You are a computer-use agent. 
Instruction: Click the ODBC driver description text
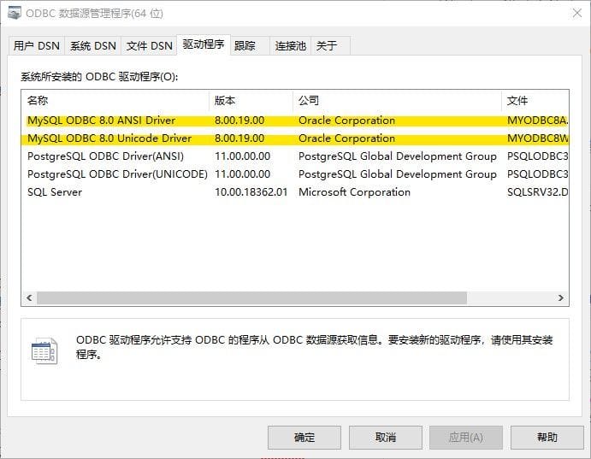(x=315, y=347)
